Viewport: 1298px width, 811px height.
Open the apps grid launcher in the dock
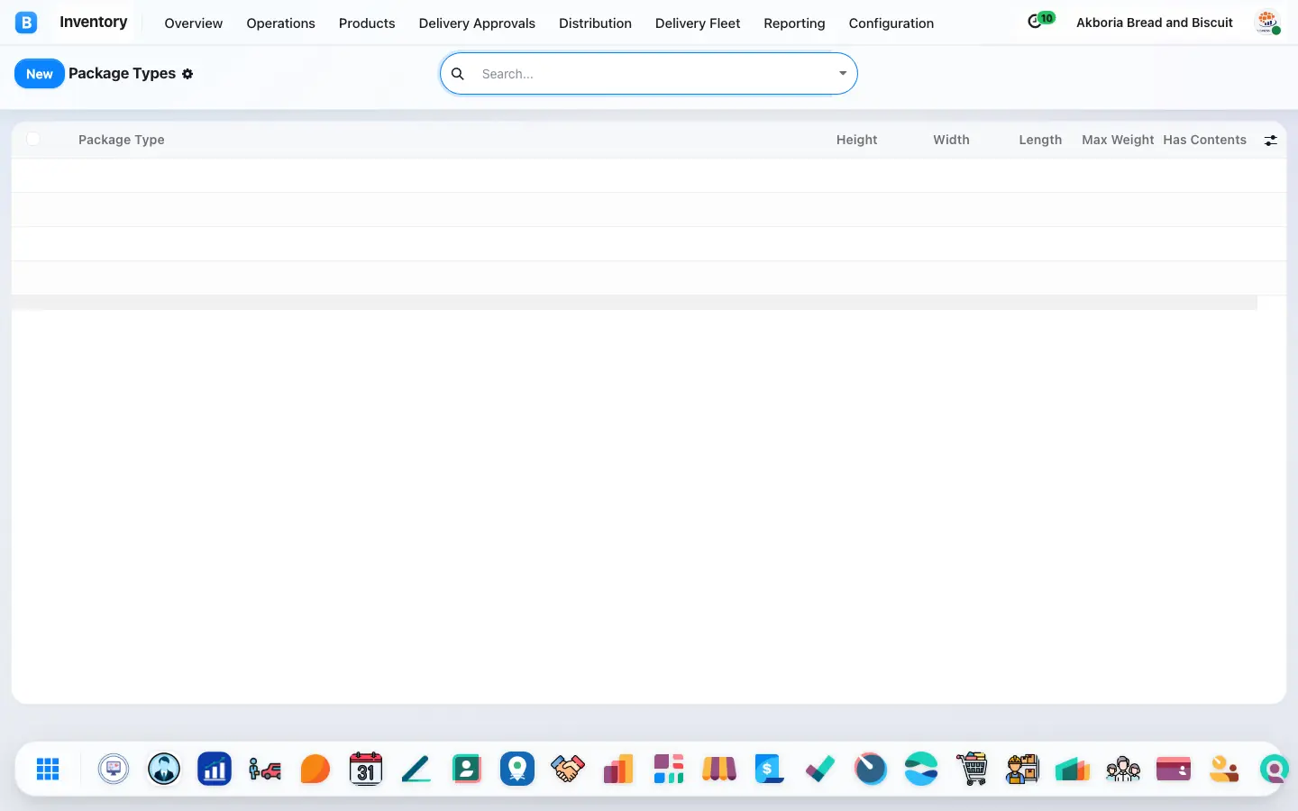[x=48, y=769]
